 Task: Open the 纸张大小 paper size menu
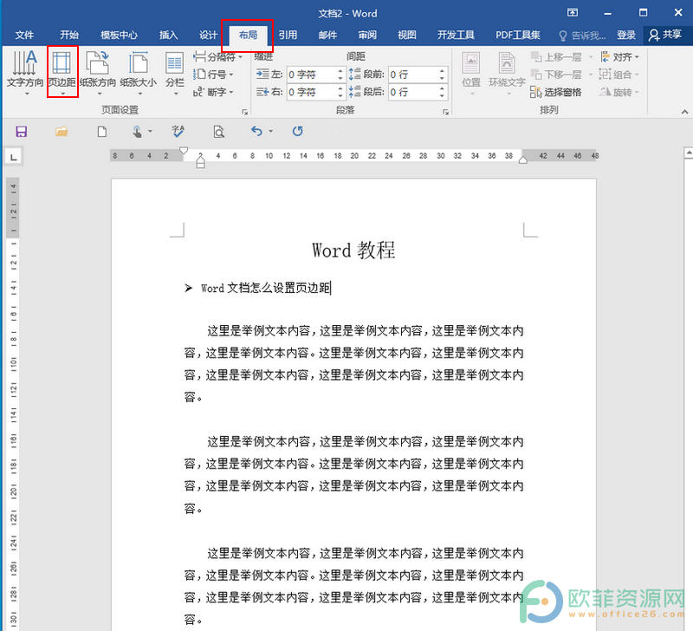(139, 73)
